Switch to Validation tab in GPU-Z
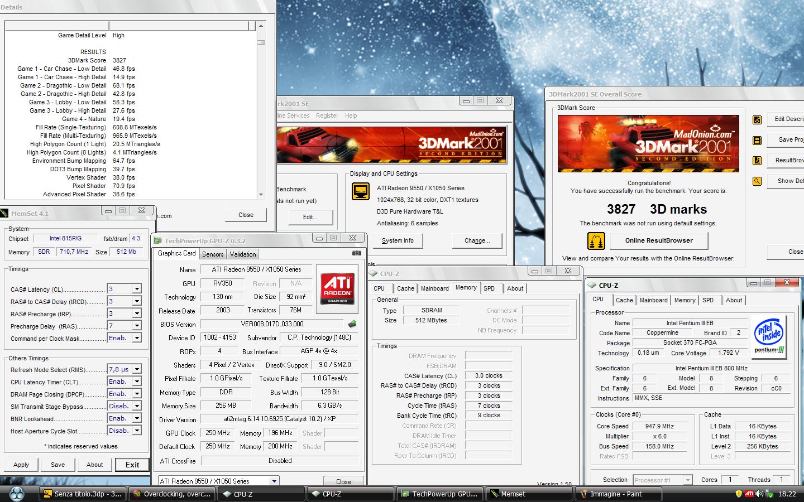804x502 pixels. [x=243, y=254]
